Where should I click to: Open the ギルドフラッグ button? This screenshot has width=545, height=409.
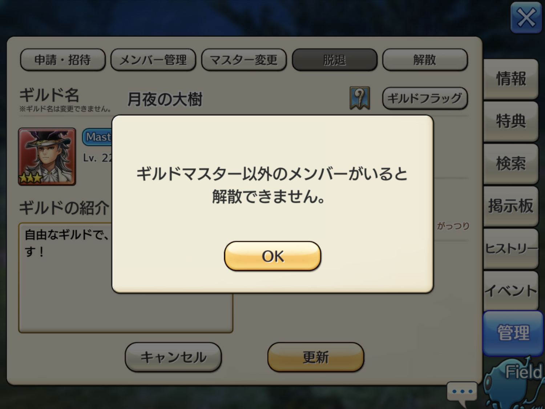pyautogui.click(x=424, y=98)
